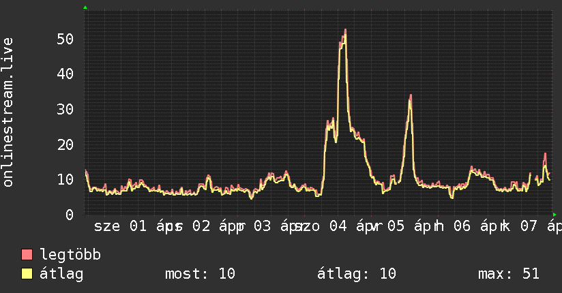
Task: Click the onlinestream.live vertical axis title
Action: pos(8,112)
